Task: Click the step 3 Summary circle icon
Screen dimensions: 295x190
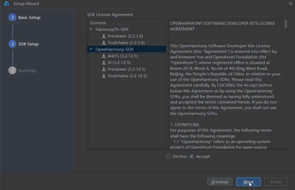Action: [12, 70]
